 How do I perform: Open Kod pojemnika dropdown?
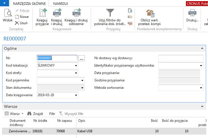82,80
